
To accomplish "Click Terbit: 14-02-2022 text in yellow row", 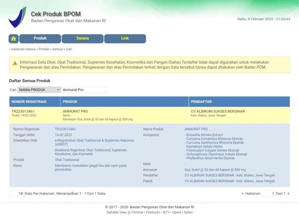I will coord(24,115).
